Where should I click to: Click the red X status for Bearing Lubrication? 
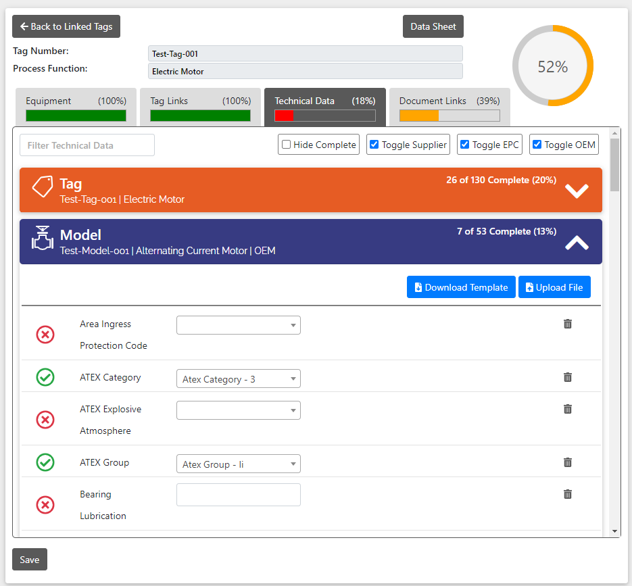(45, 505)
